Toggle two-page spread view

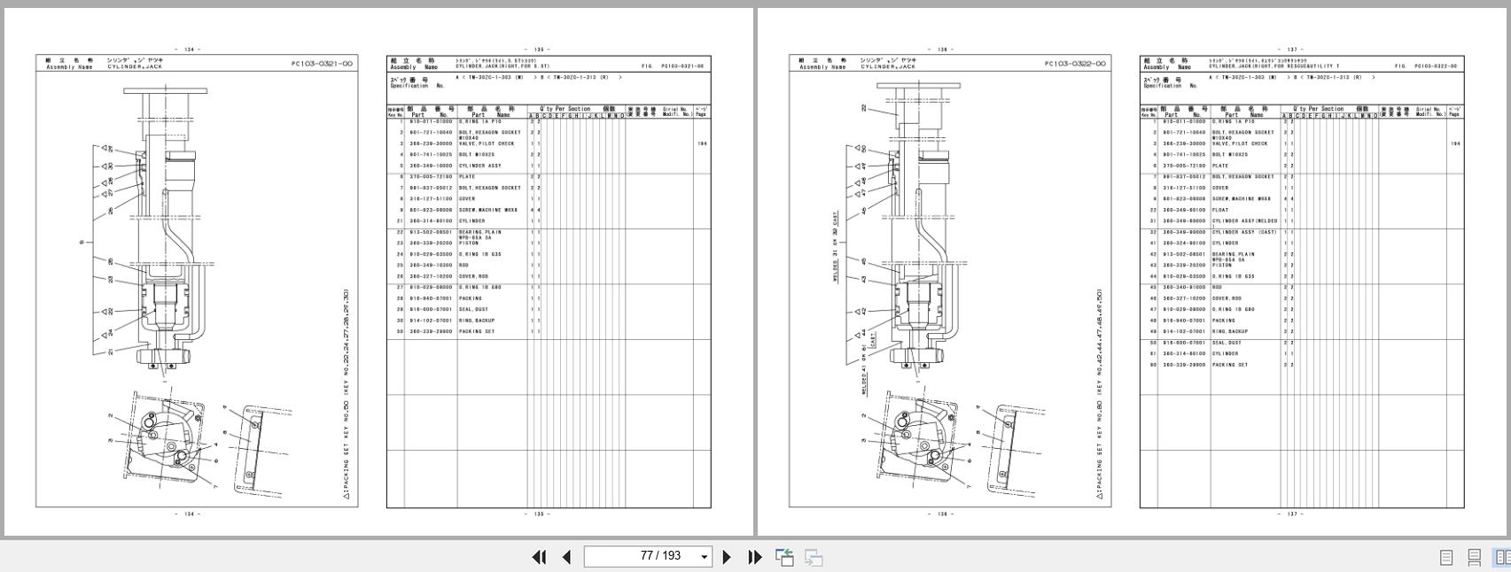[1502, 558]
